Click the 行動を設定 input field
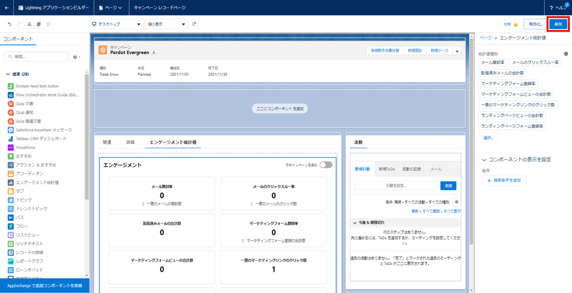 396,186
